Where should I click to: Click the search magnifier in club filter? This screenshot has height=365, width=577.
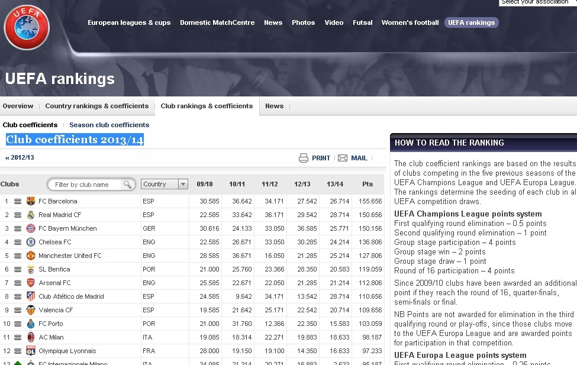127,185
